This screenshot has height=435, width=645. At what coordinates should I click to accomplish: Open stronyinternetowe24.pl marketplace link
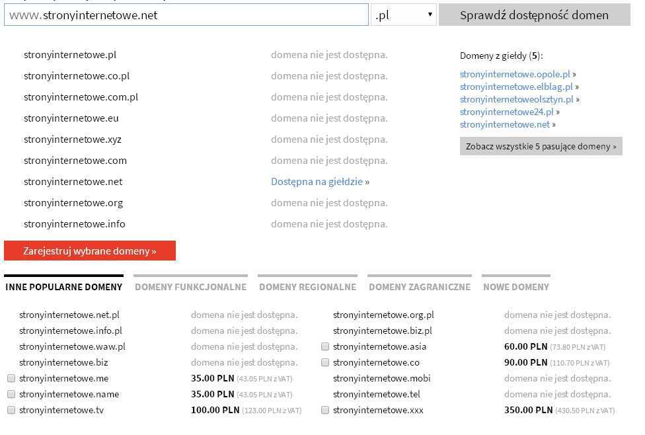tap(506, 112)
